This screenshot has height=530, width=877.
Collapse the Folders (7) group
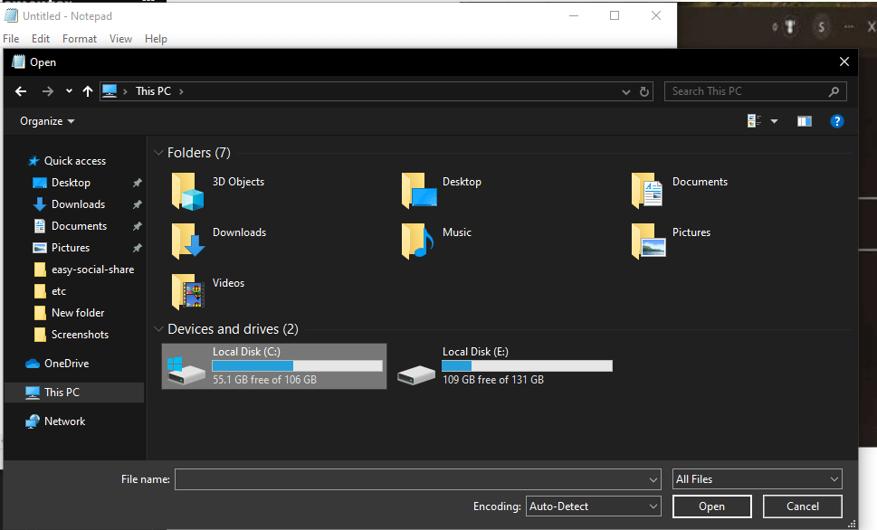[159, 153]
